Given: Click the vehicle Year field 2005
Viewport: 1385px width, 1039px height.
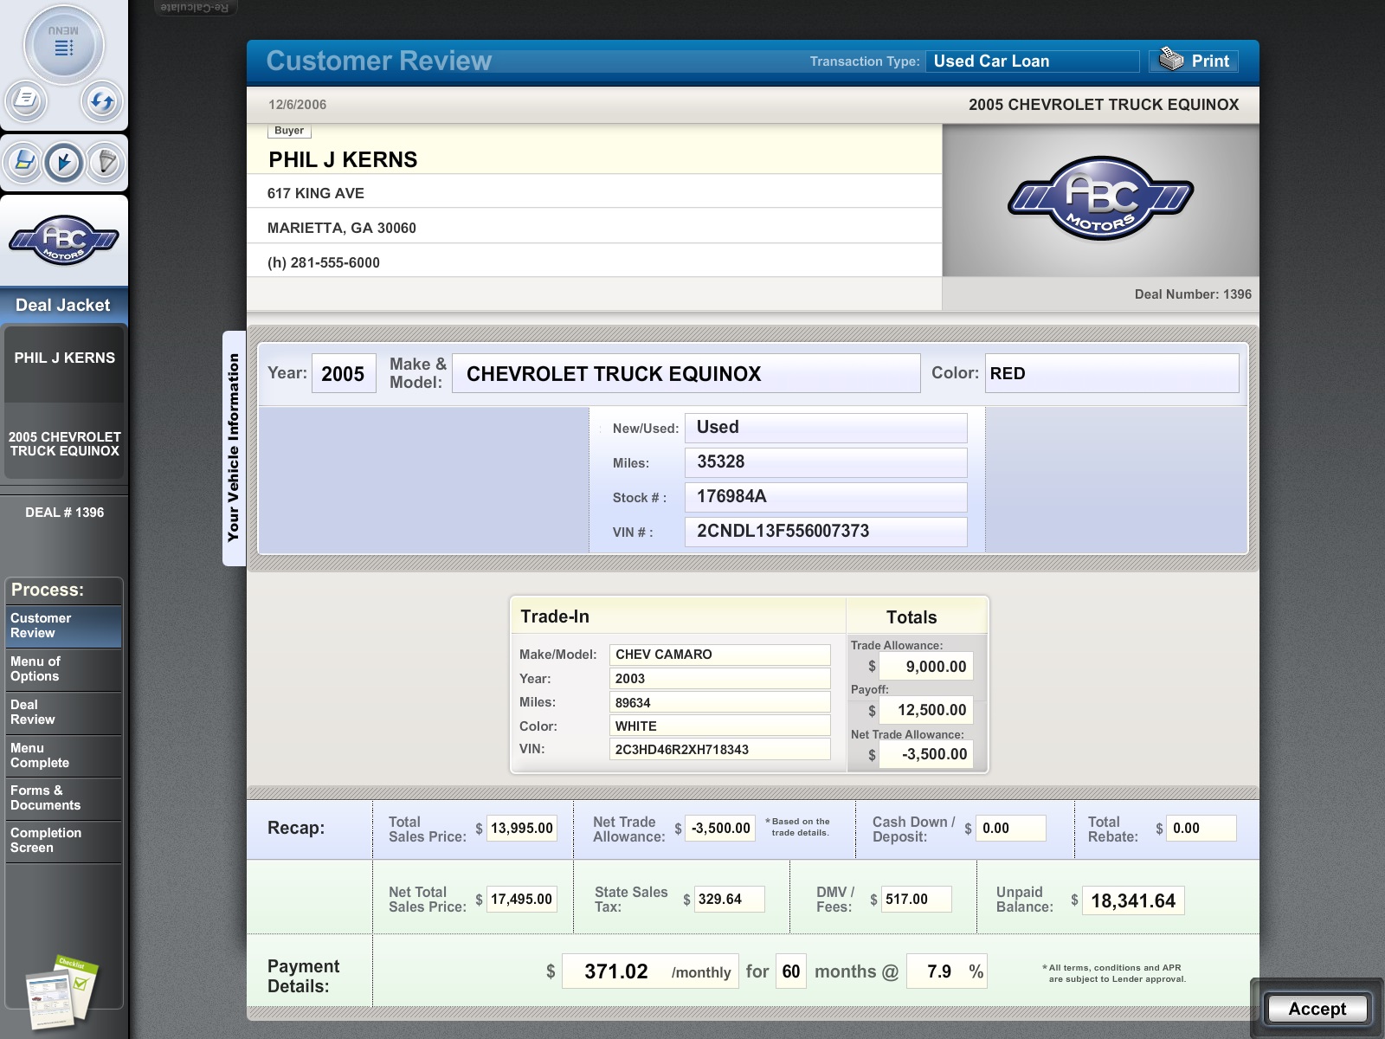Looking at the screenshot, I should point(344,374).
